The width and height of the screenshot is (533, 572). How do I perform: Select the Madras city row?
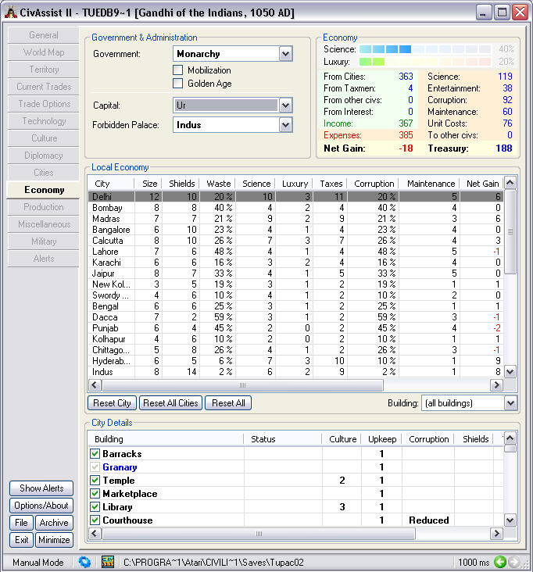[295, 219]
